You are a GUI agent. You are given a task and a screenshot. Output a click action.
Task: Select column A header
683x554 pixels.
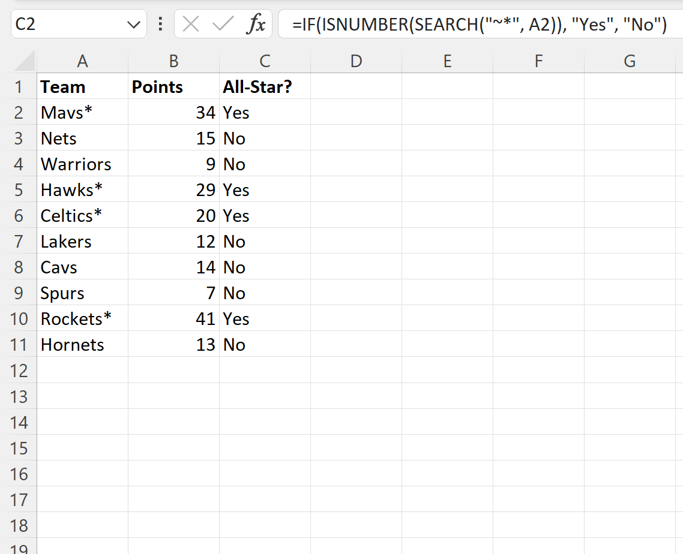click(82, 61)
